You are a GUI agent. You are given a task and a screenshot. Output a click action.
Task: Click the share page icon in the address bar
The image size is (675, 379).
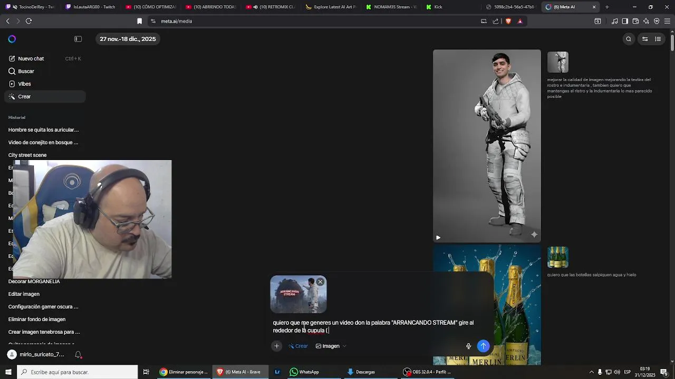pos(496,21)
